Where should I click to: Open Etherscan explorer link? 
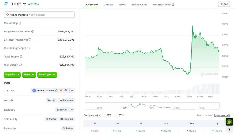[62, 110]
